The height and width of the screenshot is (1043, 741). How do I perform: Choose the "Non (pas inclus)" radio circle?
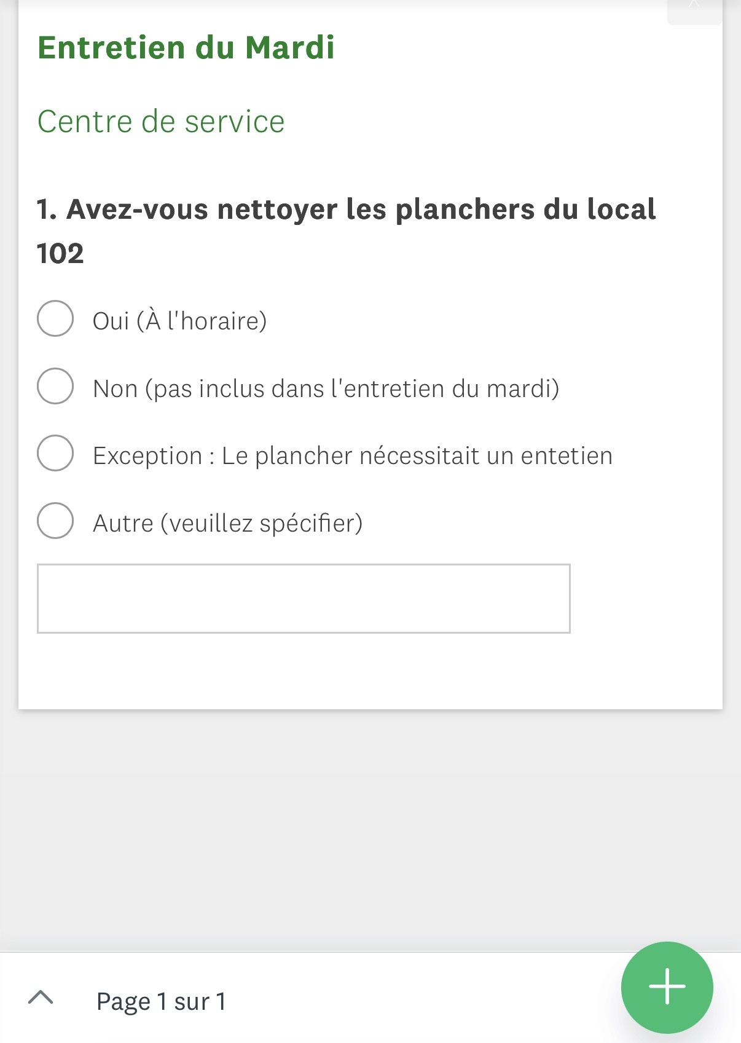[55, 386]
